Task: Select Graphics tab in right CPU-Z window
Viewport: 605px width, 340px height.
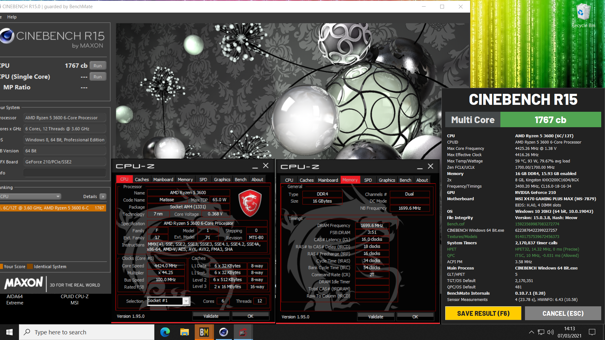Action: coord(387,180)
